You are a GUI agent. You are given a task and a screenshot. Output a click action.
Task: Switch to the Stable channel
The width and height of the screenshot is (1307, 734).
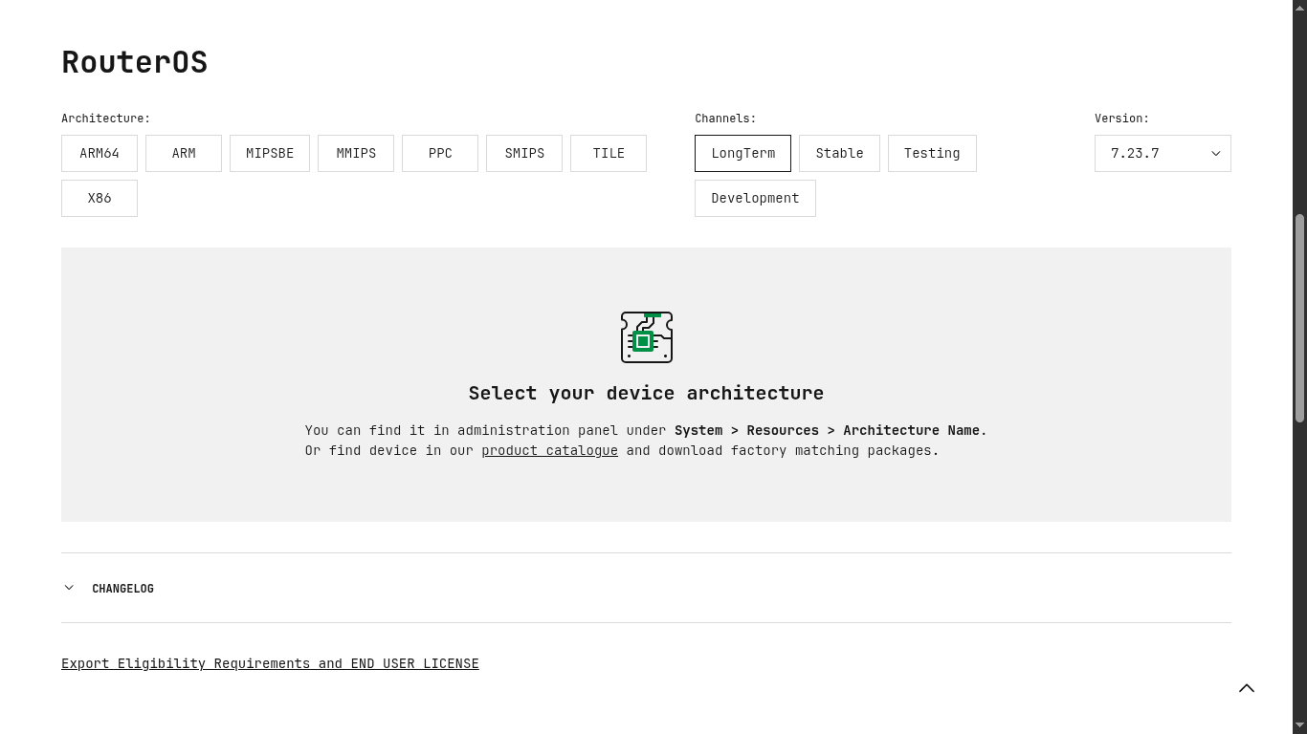pos(839,153)
